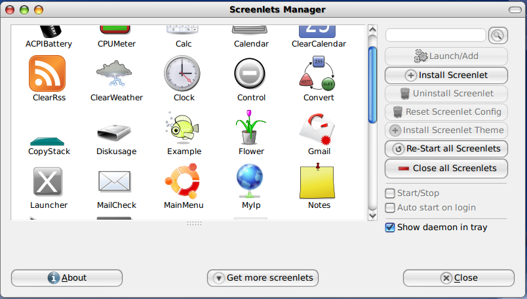Select the Control screenlet icon
Image resolution: width=527 pixels, height=299 pixels.
[x=250, y=73]
